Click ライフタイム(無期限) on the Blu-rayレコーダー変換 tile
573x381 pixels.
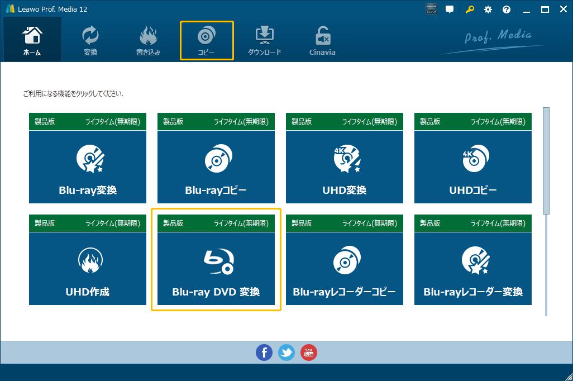coord(498,223)
